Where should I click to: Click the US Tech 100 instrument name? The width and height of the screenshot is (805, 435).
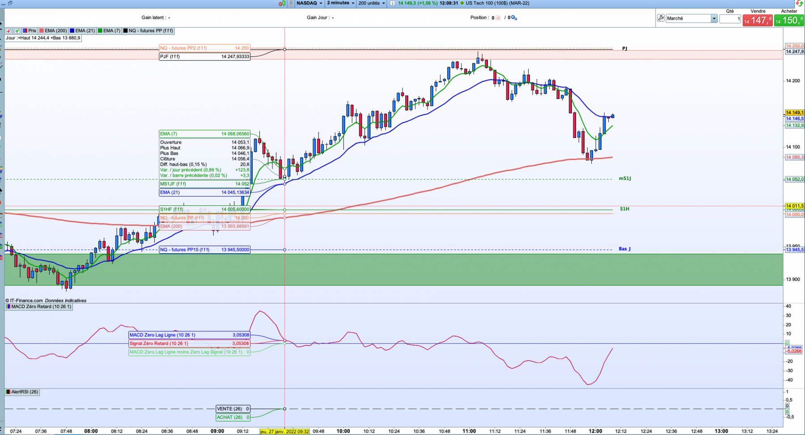[x=497, y=3]
